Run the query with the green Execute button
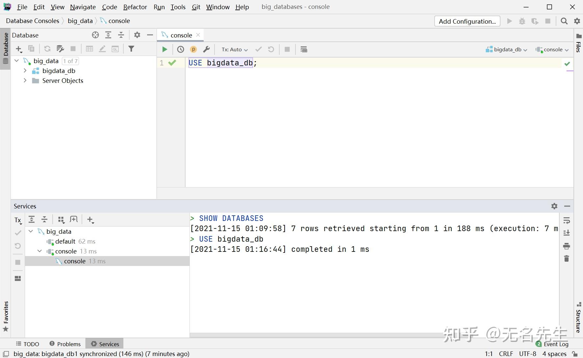Screen dimensions: 583x358 tap(165, 49)
